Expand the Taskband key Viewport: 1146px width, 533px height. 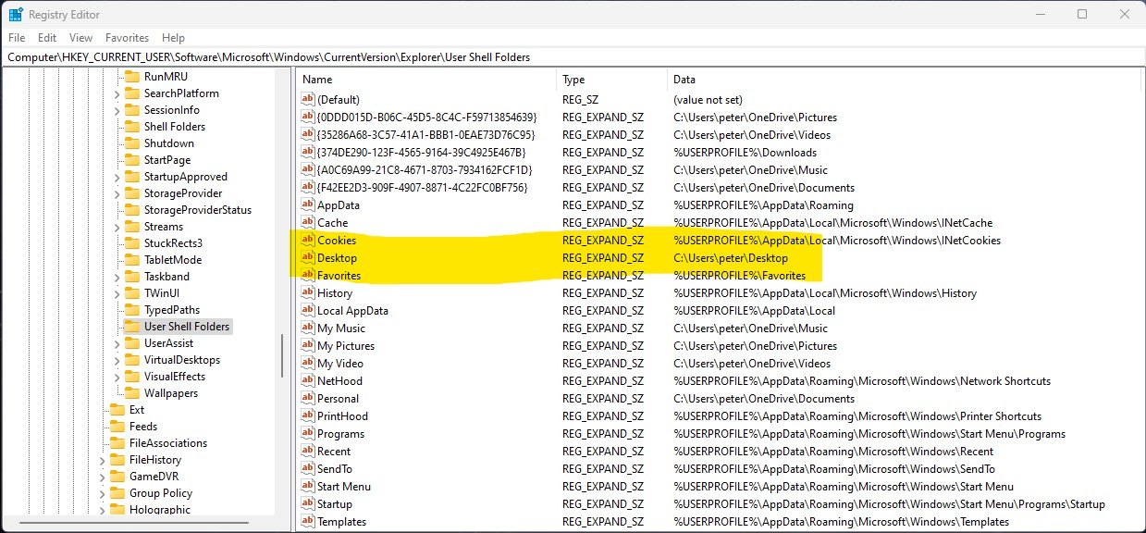point(117,277)
